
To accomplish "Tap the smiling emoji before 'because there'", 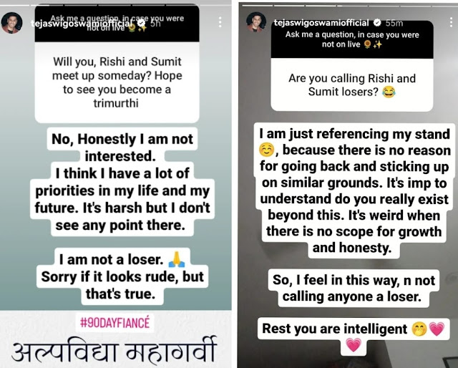I will pos(266,150).
